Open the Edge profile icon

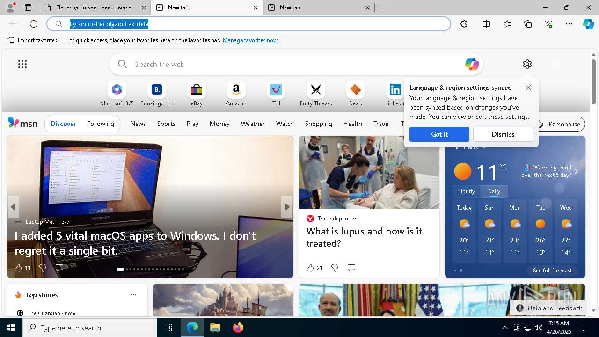point(10,7)
